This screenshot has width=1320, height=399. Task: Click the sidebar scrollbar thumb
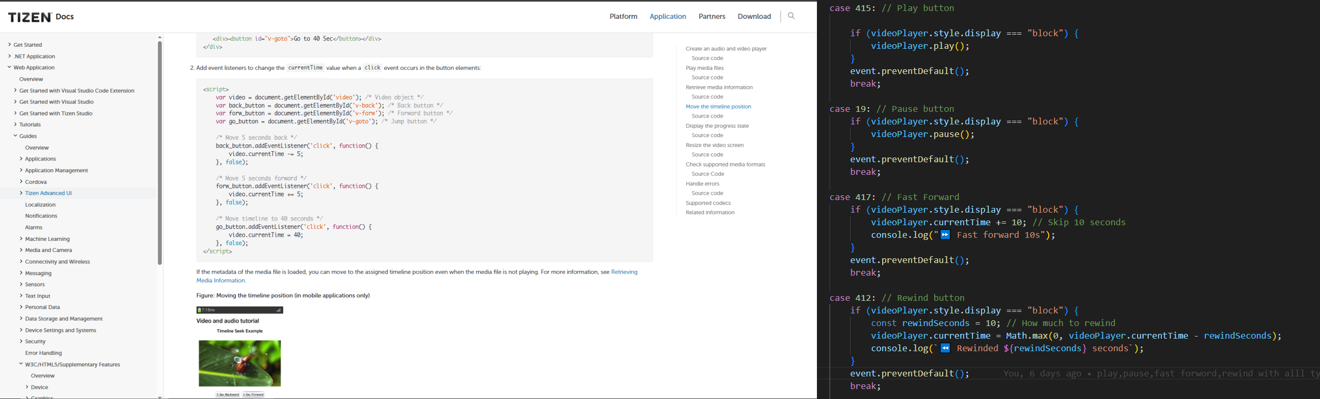click(x=160, y=152)
